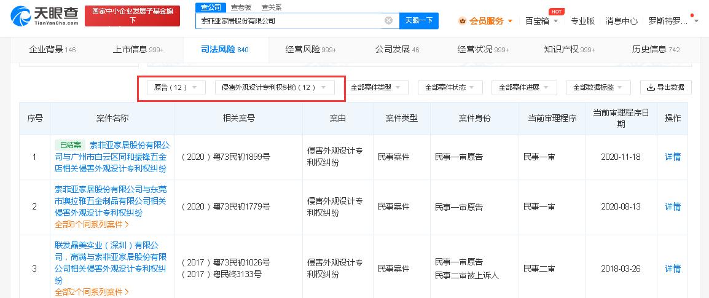Image resolution: width=709 pixels, height=298 pixels.
Task: Click the 天眼一下 search button
Action: pos(419,20)
